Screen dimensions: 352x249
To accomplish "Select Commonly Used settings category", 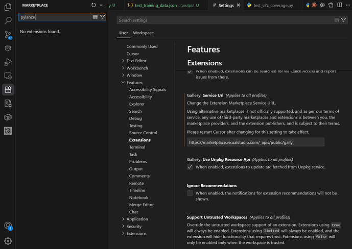I will pyautogui.click(x=142, y=46).
